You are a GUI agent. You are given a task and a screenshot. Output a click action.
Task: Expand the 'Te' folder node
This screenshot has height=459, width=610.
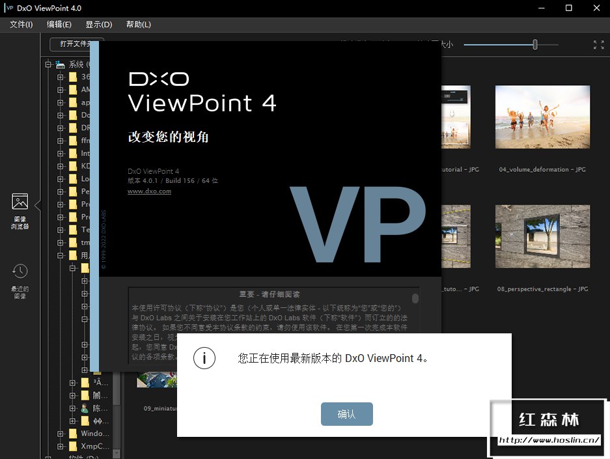point(61,230)
